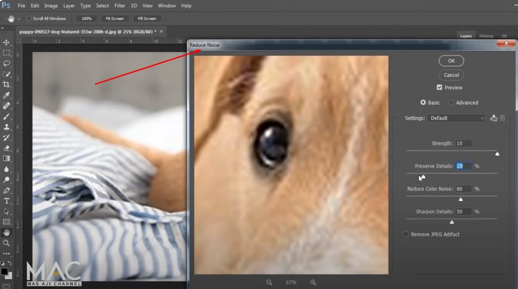Select the Pen tool
518x289 pixels.
pos(6,190)
